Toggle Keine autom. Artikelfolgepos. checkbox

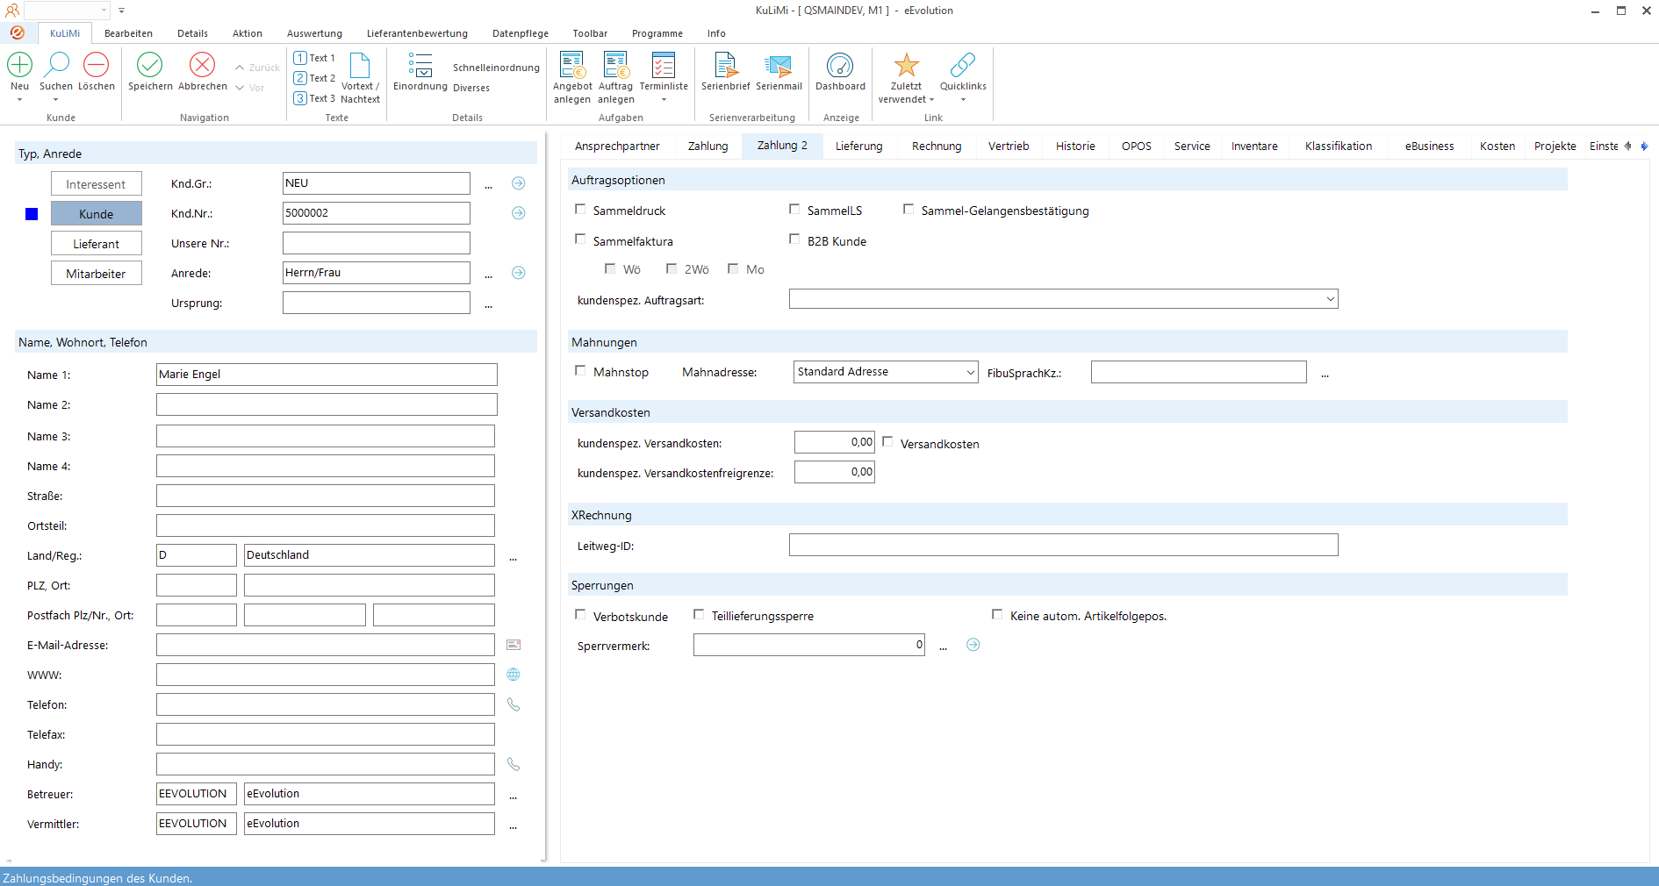coord(997,615)
